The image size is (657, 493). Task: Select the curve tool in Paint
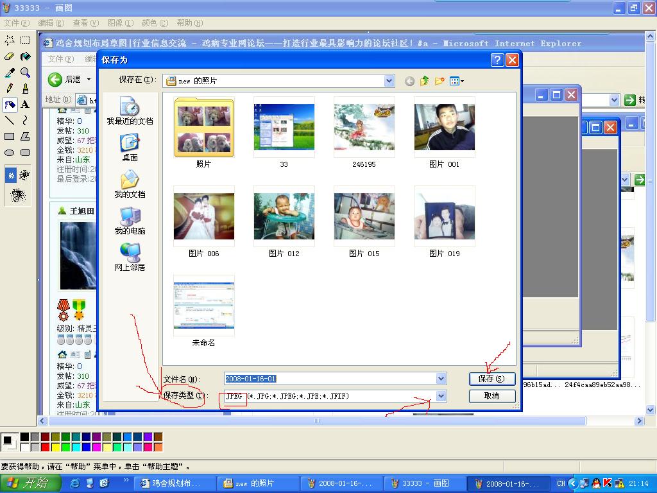coord(26,120)
